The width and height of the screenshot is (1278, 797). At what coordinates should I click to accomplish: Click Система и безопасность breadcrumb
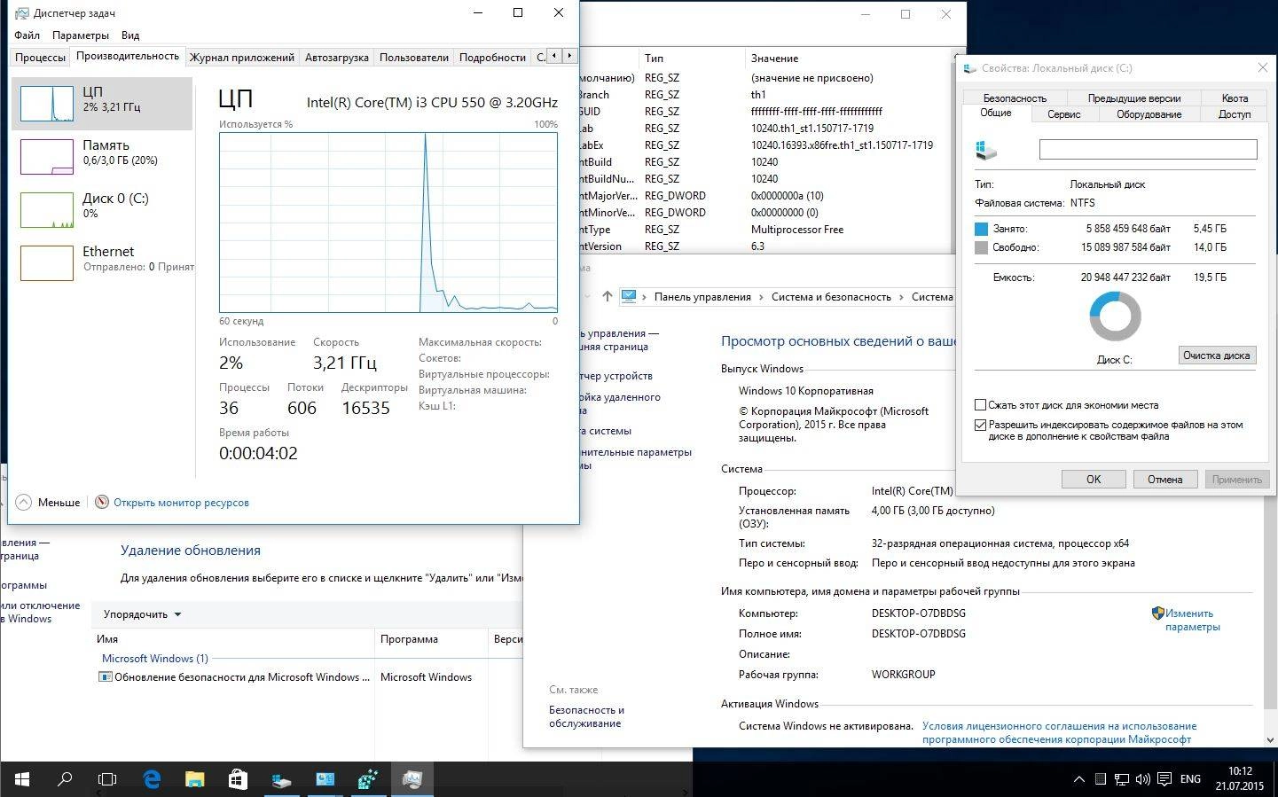(x=831, y=297)
